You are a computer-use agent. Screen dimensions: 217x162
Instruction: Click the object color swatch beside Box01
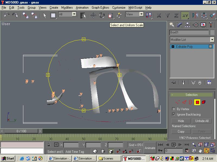[x=212, y=32]
